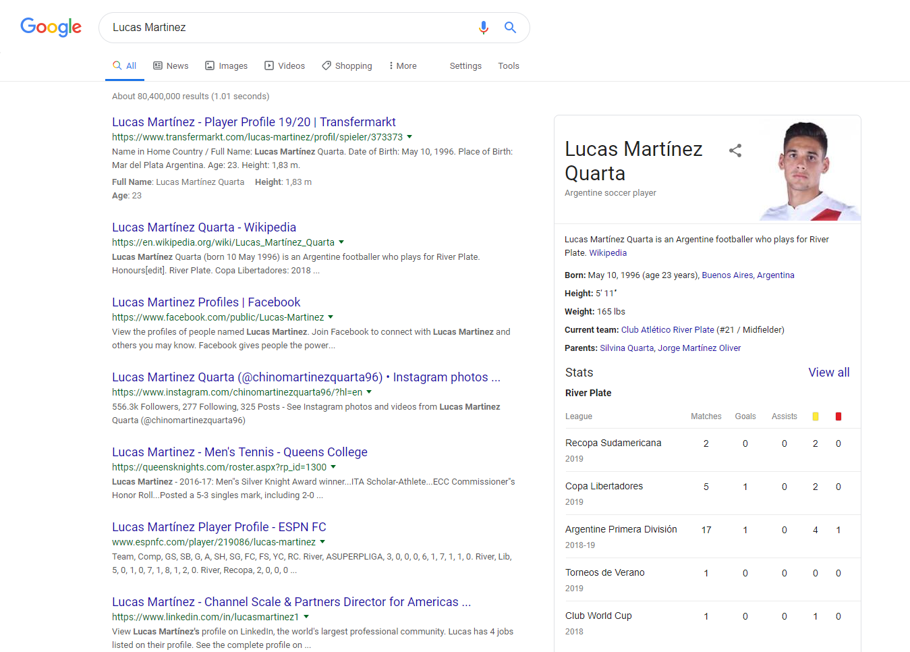Screen dimensions: 910x652
Task: Open the Shopping search tab
Action: [347, 65]
